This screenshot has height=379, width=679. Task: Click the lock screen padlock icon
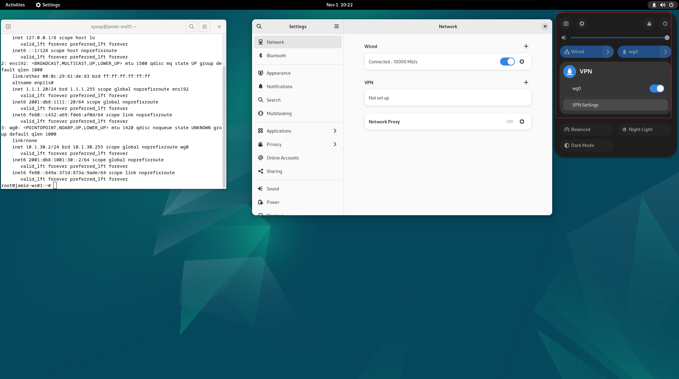coord(649,24)
